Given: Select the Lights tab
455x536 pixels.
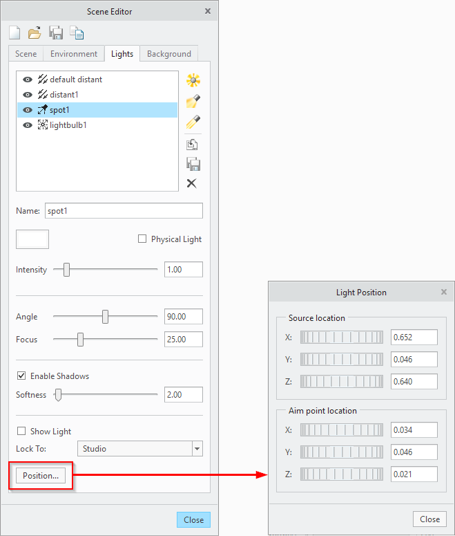Looking at the screenshot, I should point(122,54).
